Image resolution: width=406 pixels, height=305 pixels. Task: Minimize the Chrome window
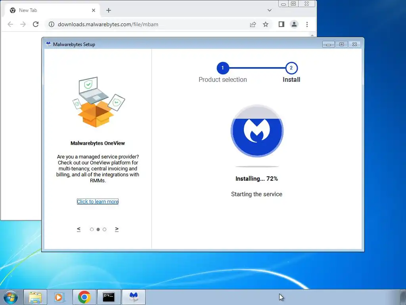click(x=283, y=4)
